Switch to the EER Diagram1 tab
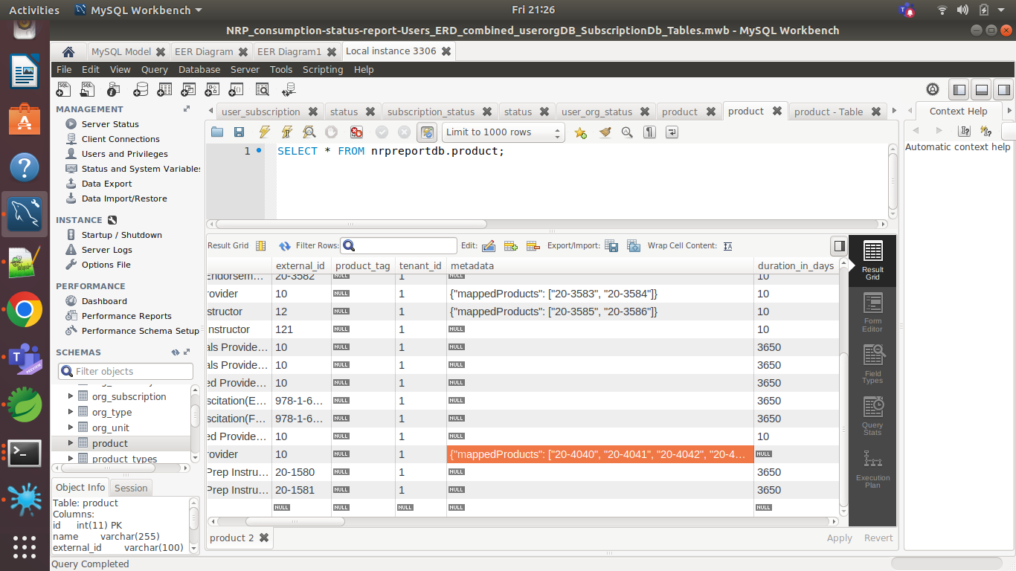 click(x=290, y=51)
